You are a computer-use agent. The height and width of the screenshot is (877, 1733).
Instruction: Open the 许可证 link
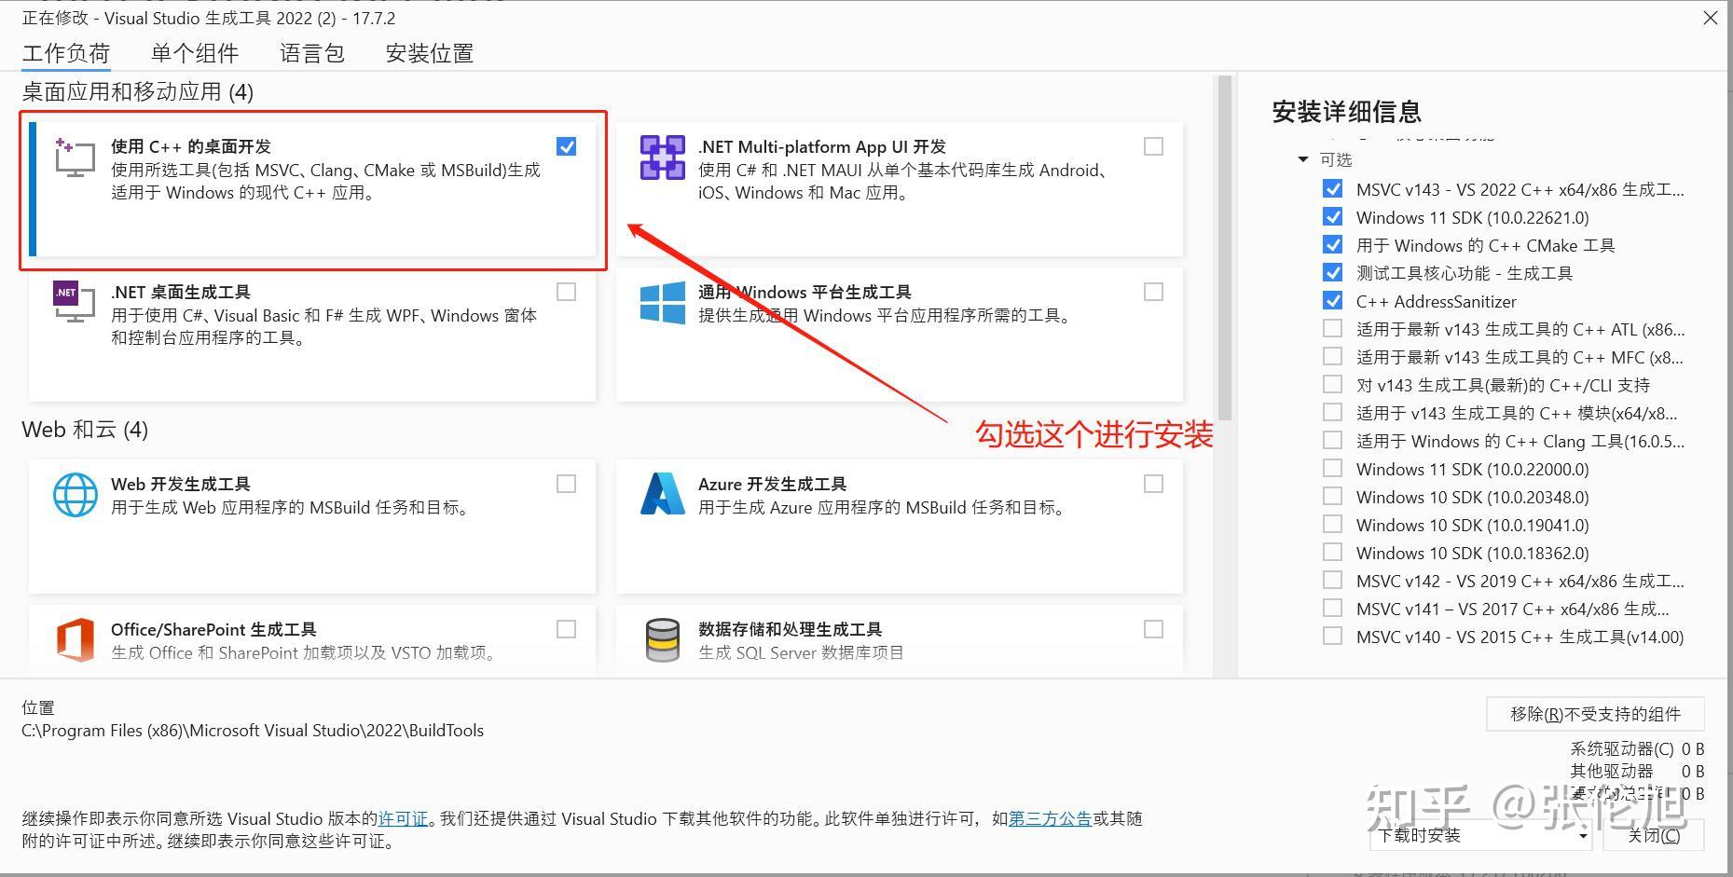[404, 818]
